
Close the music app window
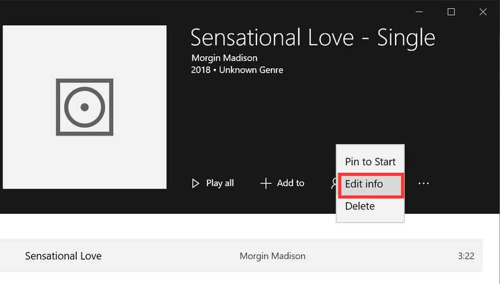coord(483,11)
